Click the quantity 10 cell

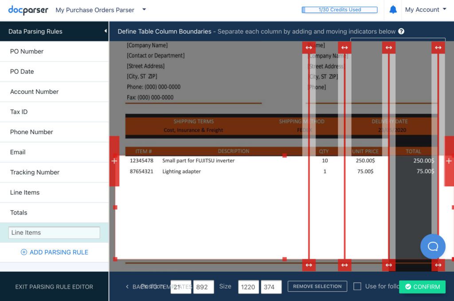[325, 161]
